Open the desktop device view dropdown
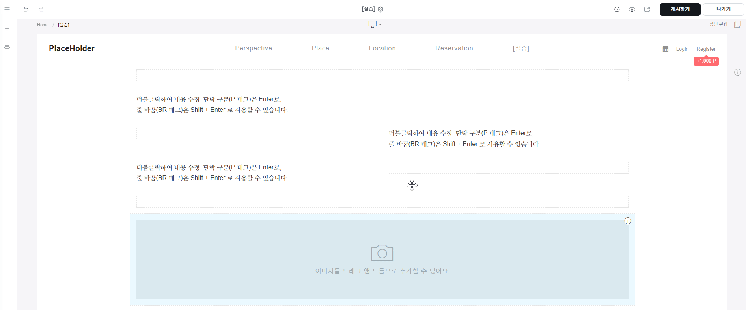This screenshot has height=310, width=746. point(375,24)
